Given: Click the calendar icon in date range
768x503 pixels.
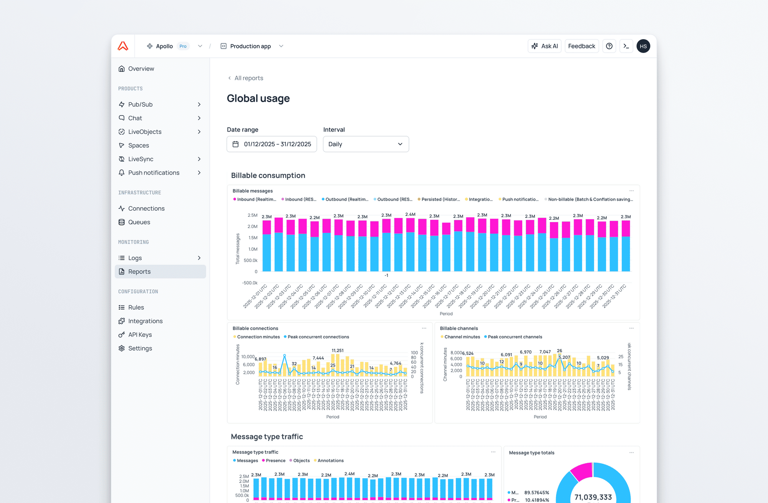Looking at the screenshot, I should coord(236,144).
